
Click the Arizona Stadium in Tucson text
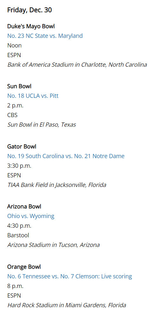[54, 245]
